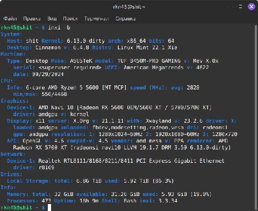This screenshot has height=211, width=258.
Task: Click the inxi version '3.3.34'
Action: point(168,201)
